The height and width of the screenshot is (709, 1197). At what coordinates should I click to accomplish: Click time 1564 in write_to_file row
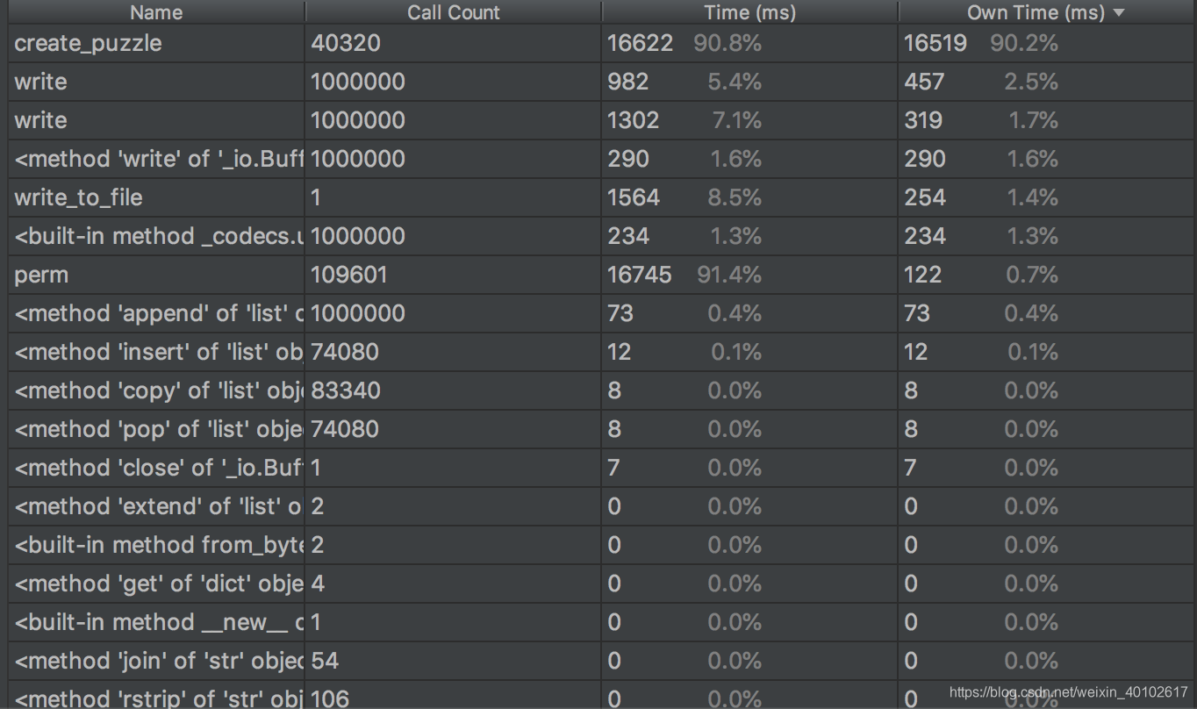(634, 197)
